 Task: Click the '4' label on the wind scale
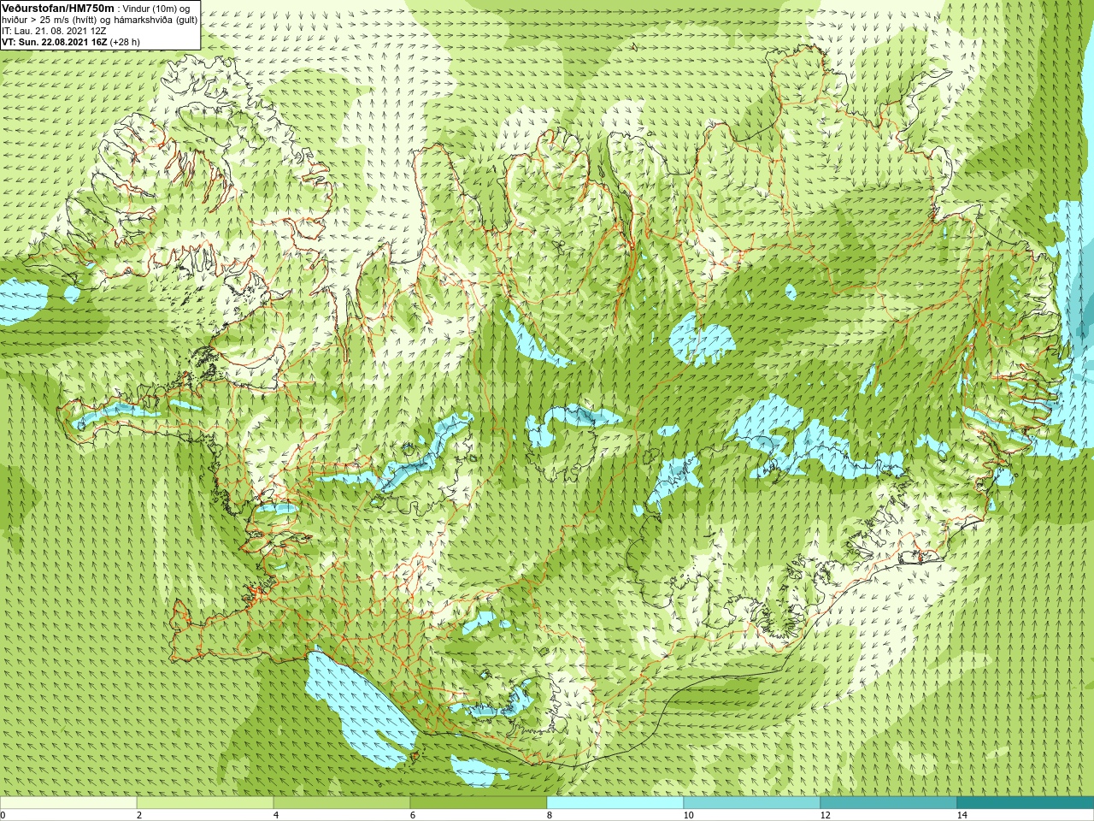point(277,815)
